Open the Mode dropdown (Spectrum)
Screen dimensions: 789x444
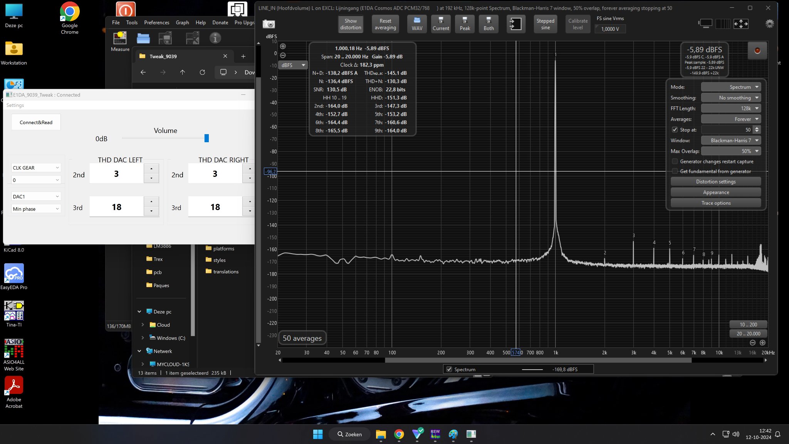(731, 87)
